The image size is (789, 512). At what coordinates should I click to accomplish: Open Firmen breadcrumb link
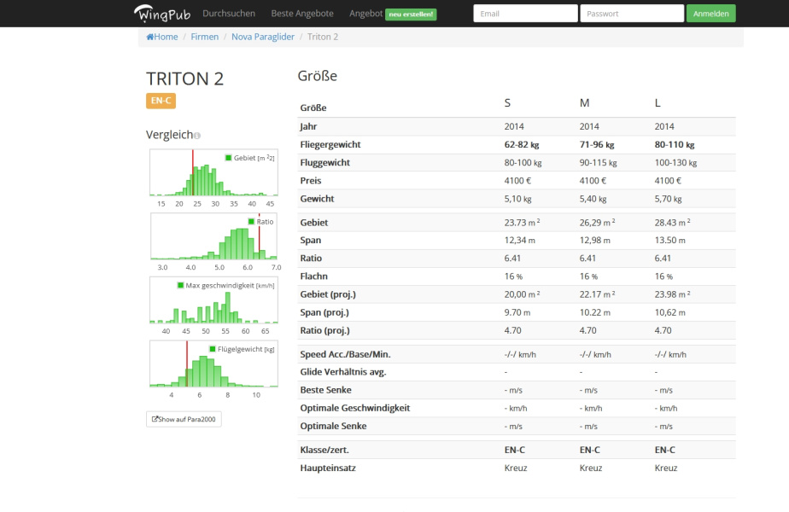(204, 37)
